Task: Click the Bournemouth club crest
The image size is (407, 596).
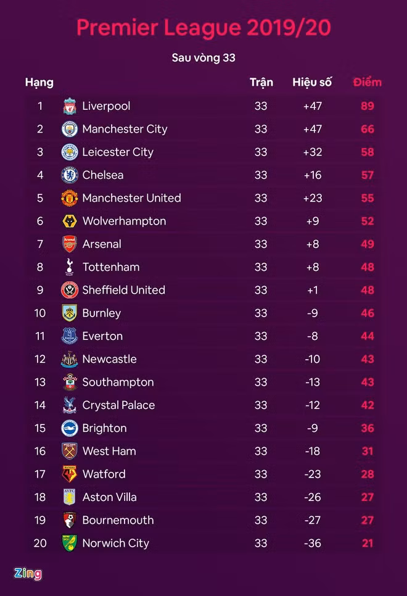Action: point(70,520)
